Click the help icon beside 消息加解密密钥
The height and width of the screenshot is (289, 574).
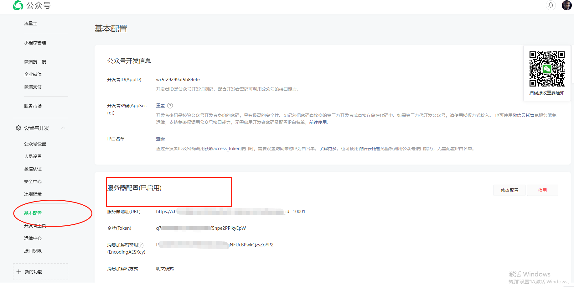[141, 245]
